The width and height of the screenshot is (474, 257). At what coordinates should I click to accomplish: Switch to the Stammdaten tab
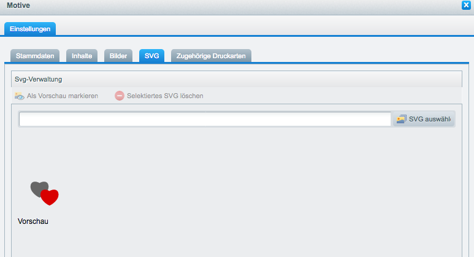tap(36, 56)
